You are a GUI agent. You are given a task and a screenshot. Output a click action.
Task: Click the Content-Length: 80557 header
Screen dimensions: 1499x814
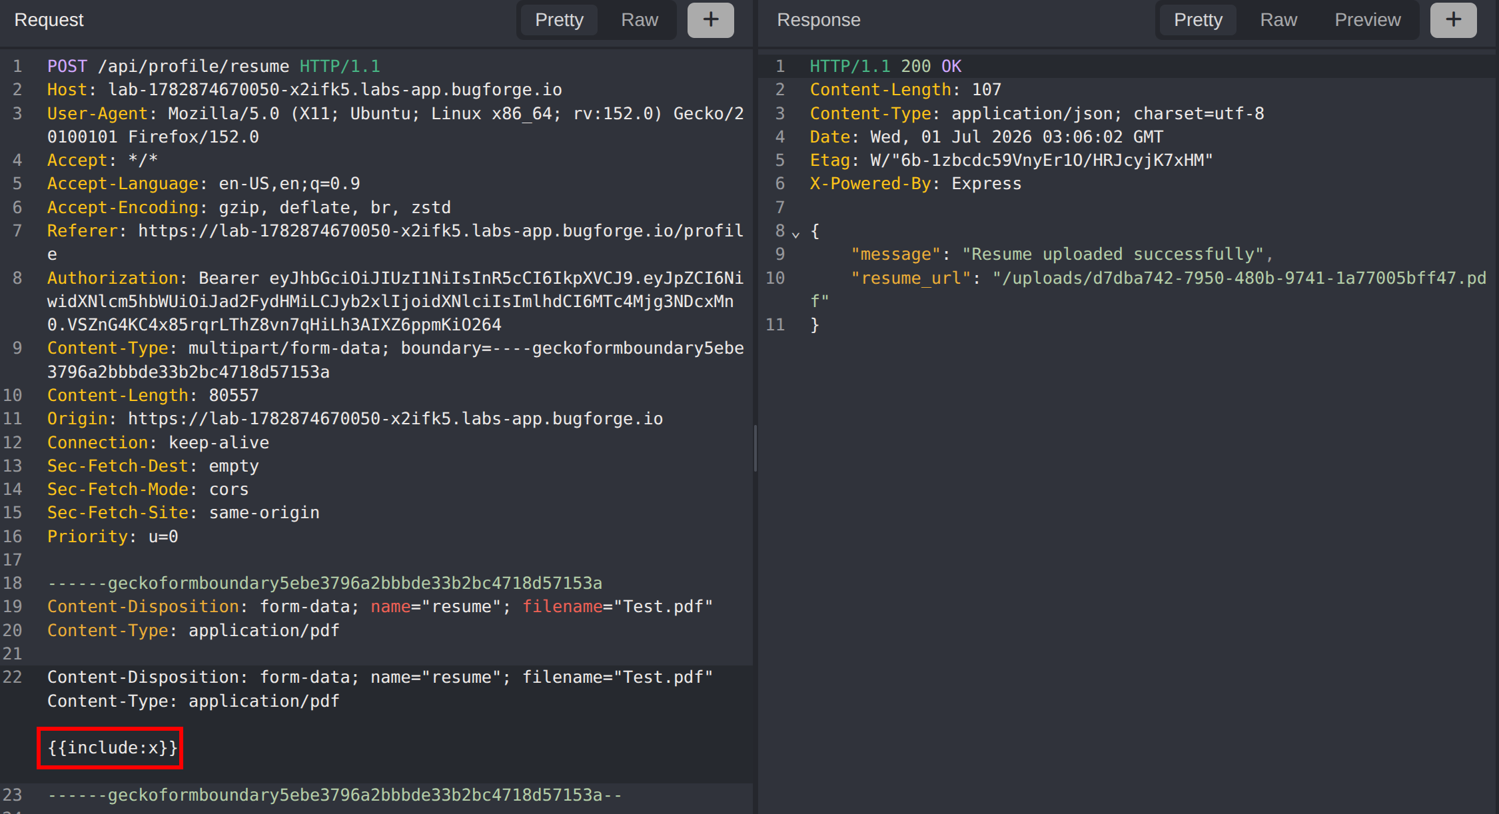click(153, 396)
